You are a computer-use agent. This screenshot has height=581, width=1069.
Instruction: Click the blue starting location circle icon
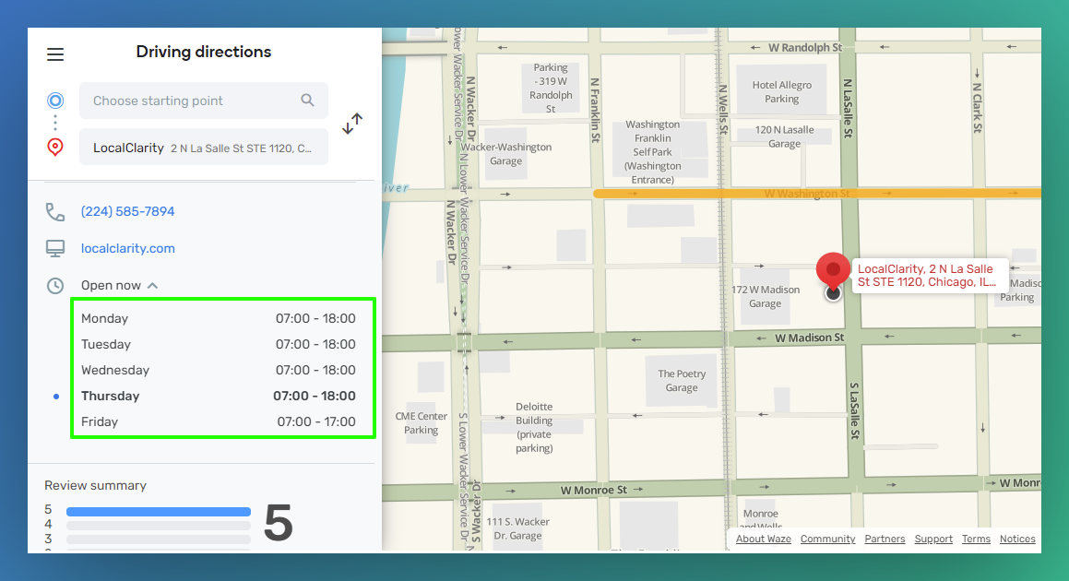55,101
